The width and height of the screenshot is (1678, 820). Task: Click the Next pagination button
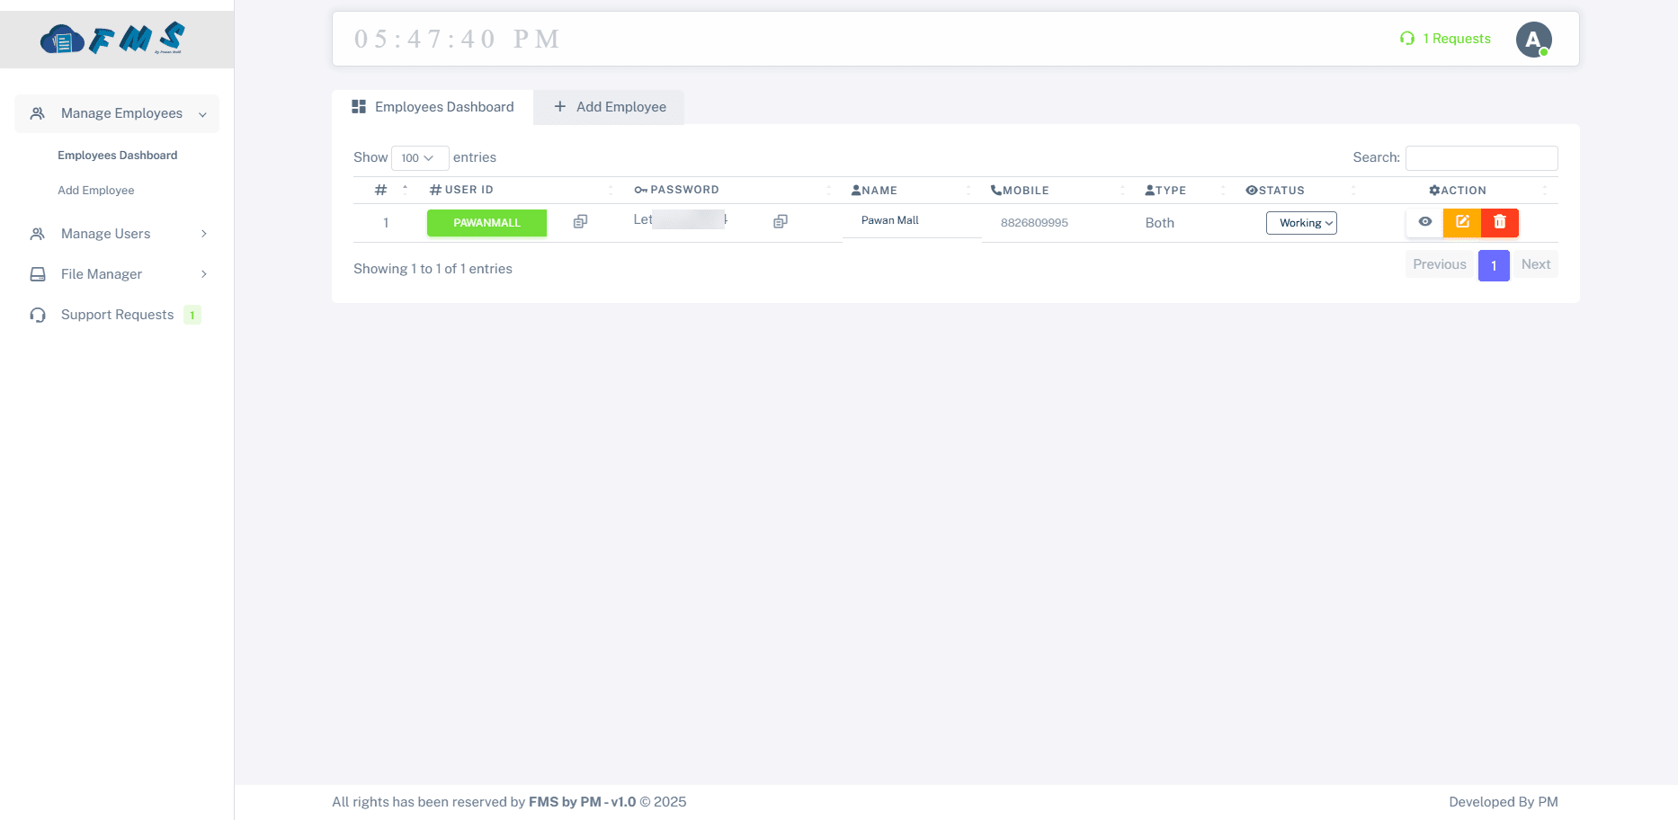click(1536, 264)
